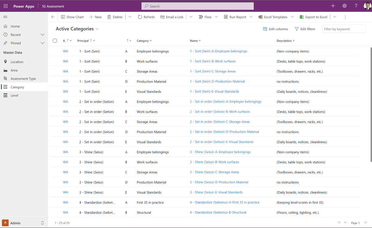Click the Refresh icon in command bar
Image resolution: width=372 pixels, height=228 pixels.
(140, 17)
